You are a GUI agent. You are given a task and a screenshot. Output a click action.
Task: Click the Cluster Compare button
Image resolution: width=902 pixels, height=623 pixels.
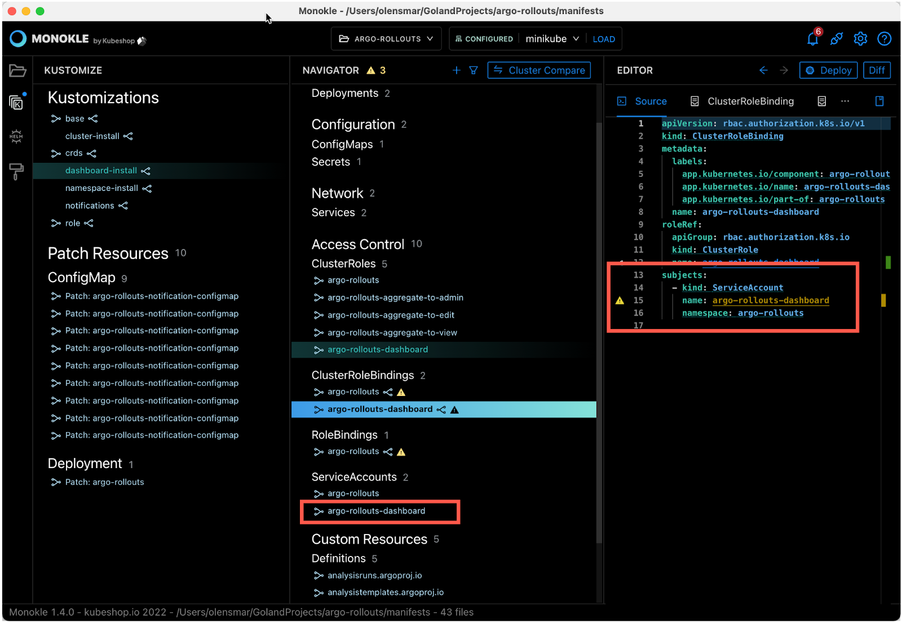click(x=539, y=70)
